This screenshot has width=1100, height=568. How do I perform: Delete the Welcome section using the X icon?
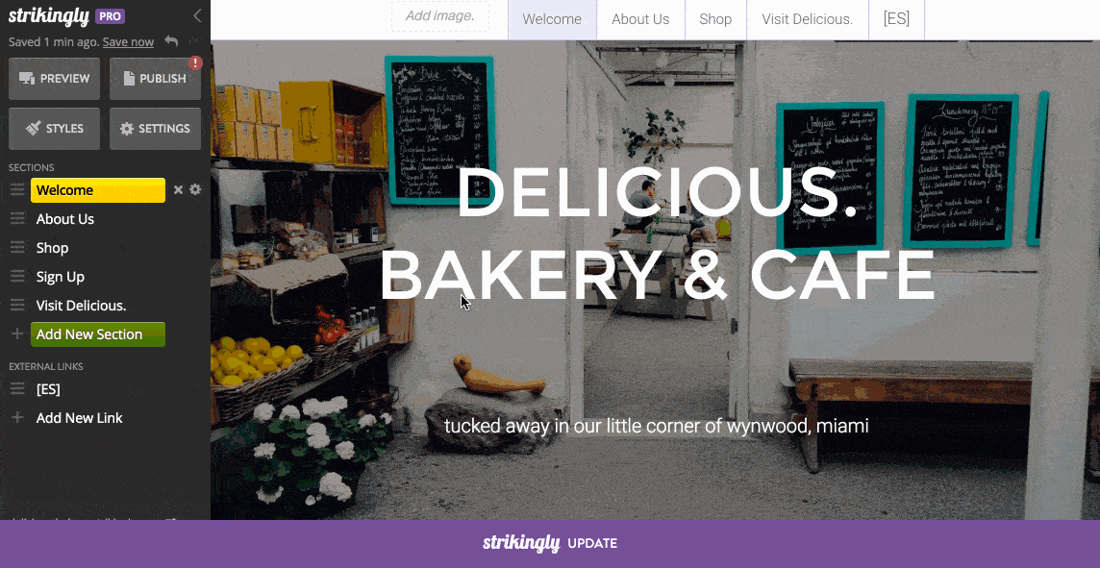coord(178,190)
